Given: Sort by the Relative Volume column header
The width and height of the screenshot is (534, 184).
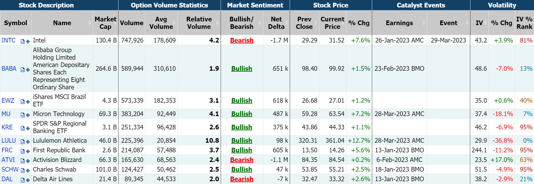Looking at the screenshot, I should pos(199,23).
